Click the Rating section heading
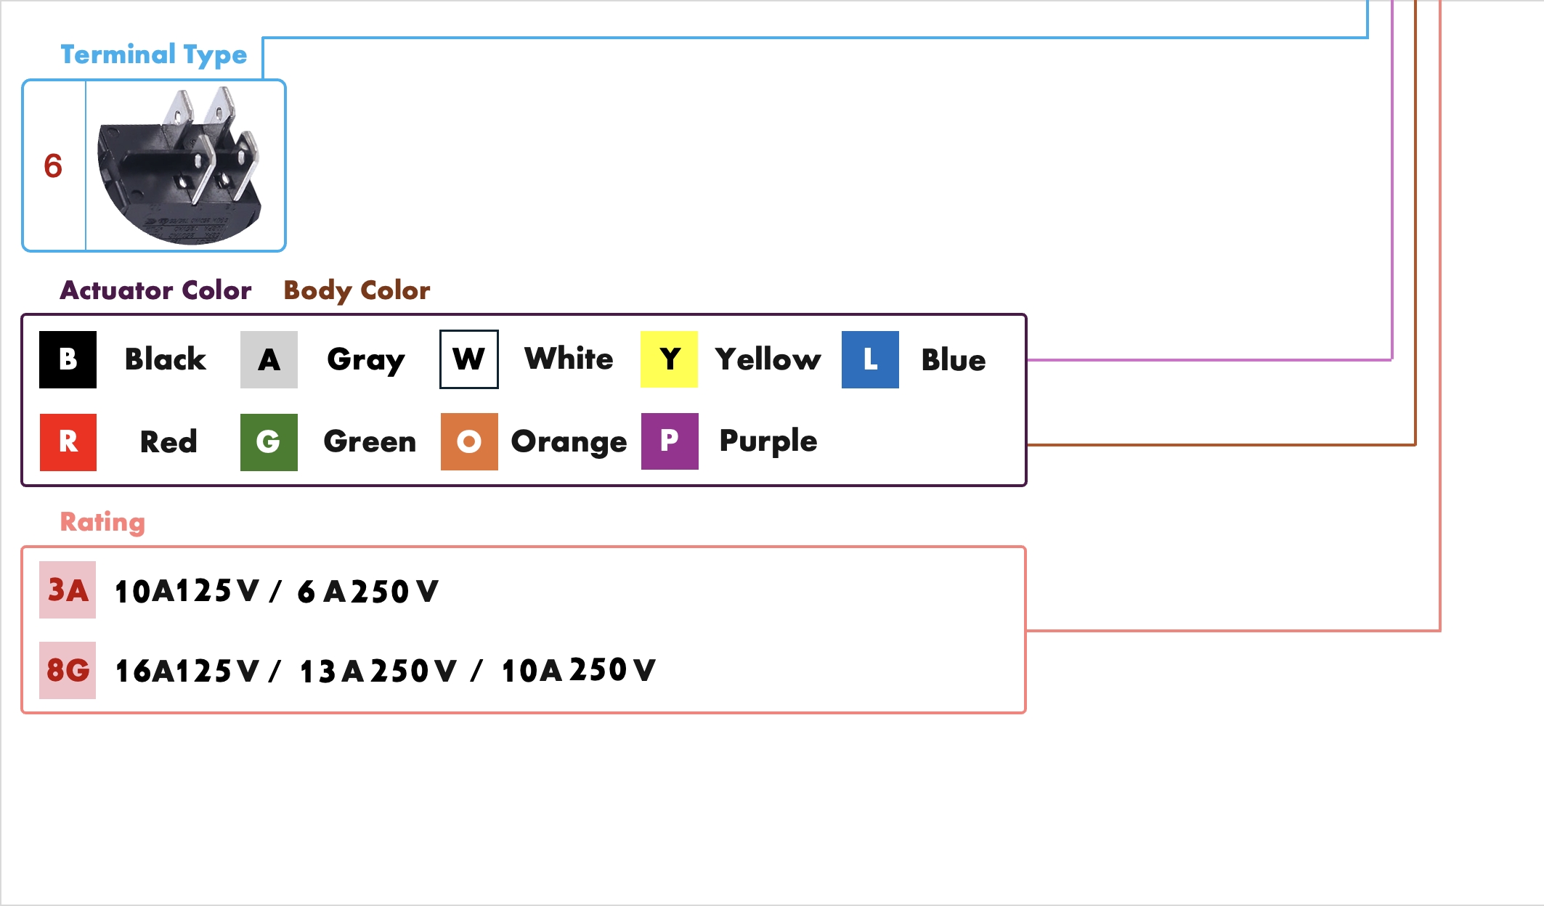 coord(102,522)
